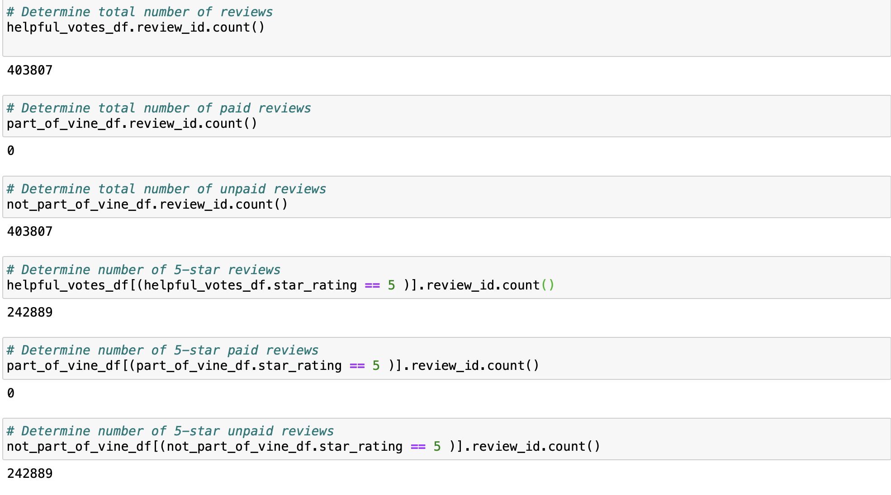Image resolution: width=891 pixels, height=495 pixels.
Task: Click the purple == operator in the part_of_vine_df line
Action: pyautogui.click(x=357, y=366)
